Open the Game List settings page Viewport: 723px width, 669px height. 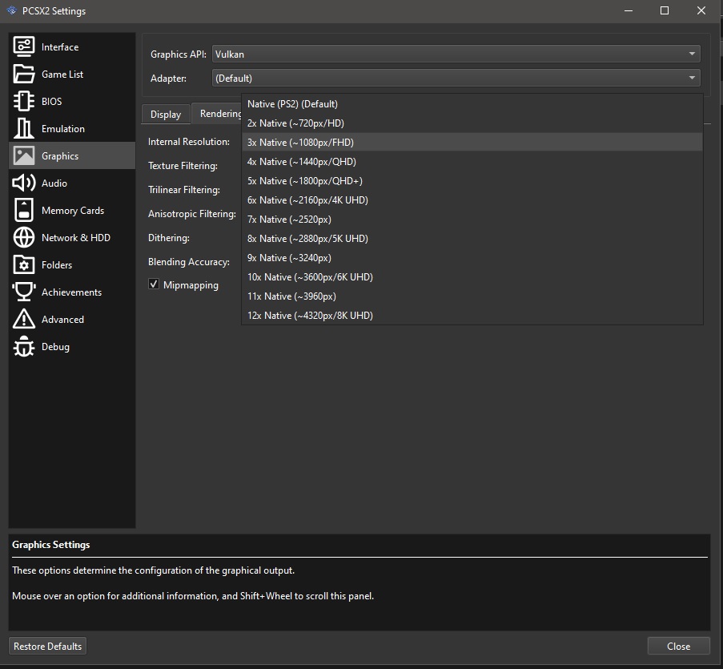point(62,75)
